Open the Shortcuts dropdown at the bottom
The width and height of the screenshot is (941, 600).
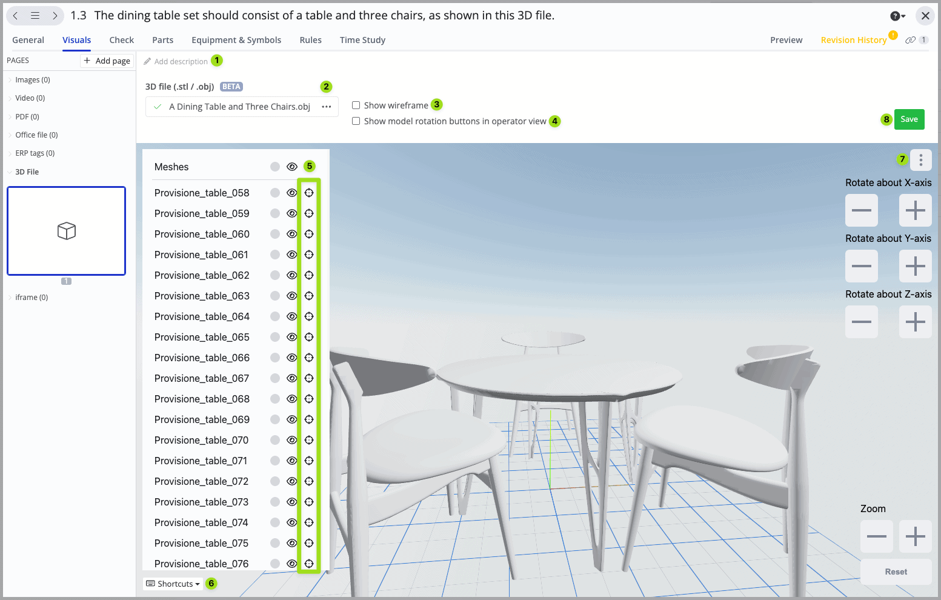pos(173,583)
